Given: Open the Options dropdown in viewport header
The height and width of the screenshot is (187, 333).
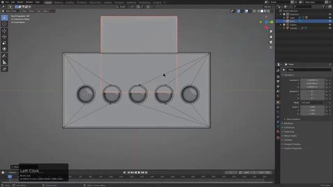Looking at the screenshot, I should coord(268,7).
